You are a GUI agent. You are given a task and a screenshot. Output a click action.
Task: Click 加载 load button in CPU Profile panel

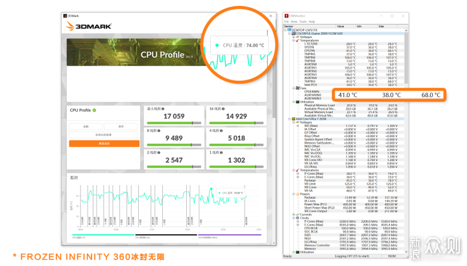coord(86,127)
